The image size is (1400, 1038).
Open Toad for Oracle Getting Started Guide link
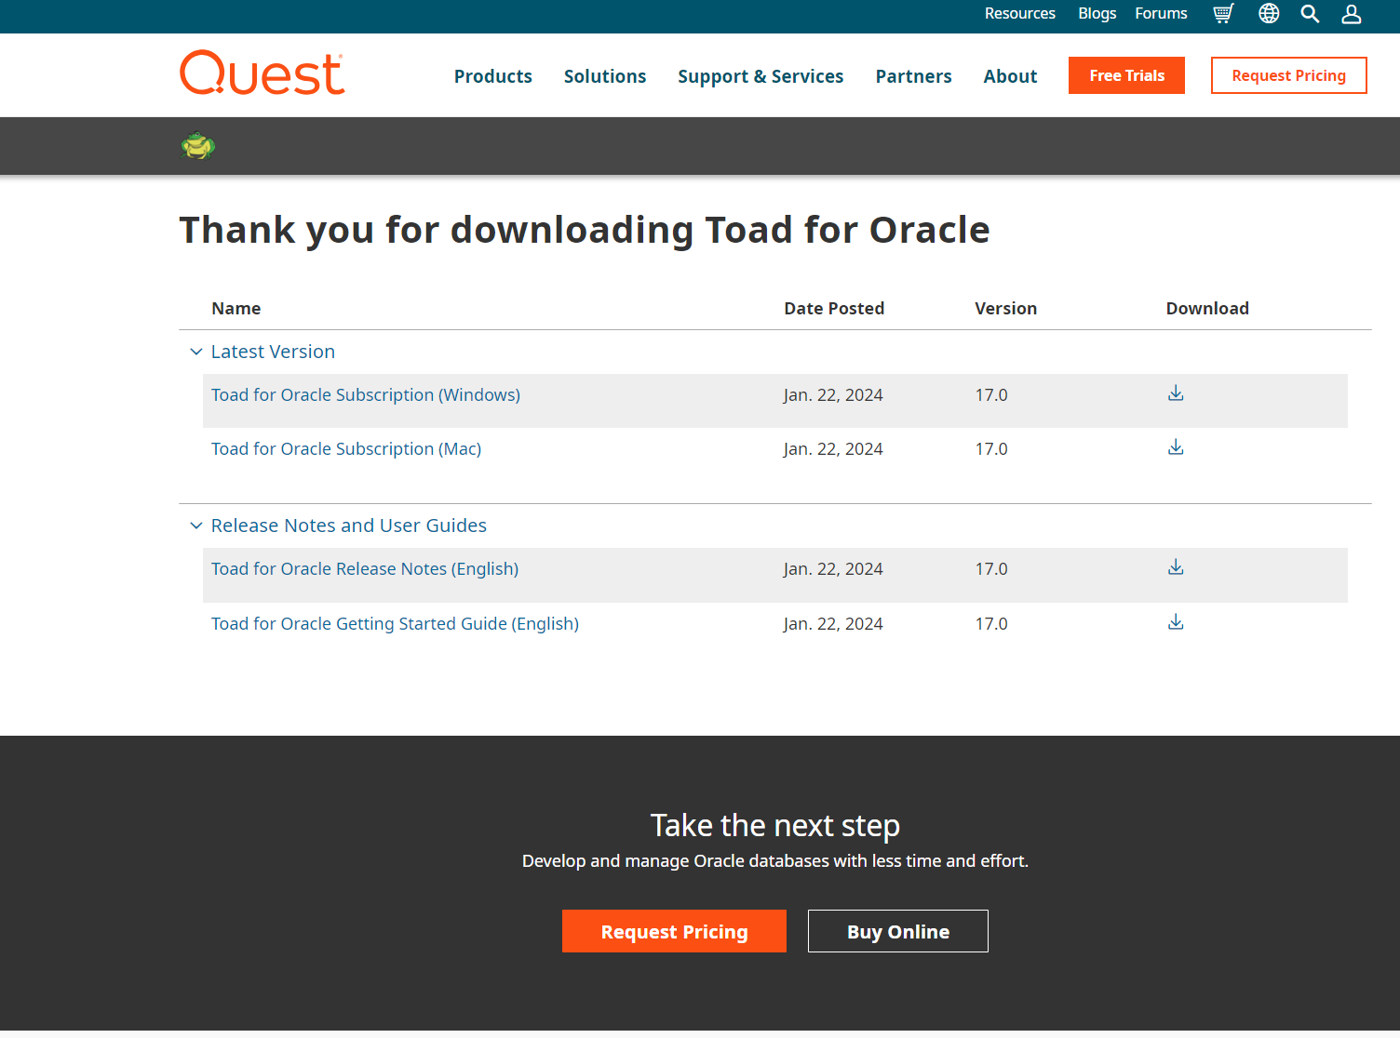pos(395,623)
